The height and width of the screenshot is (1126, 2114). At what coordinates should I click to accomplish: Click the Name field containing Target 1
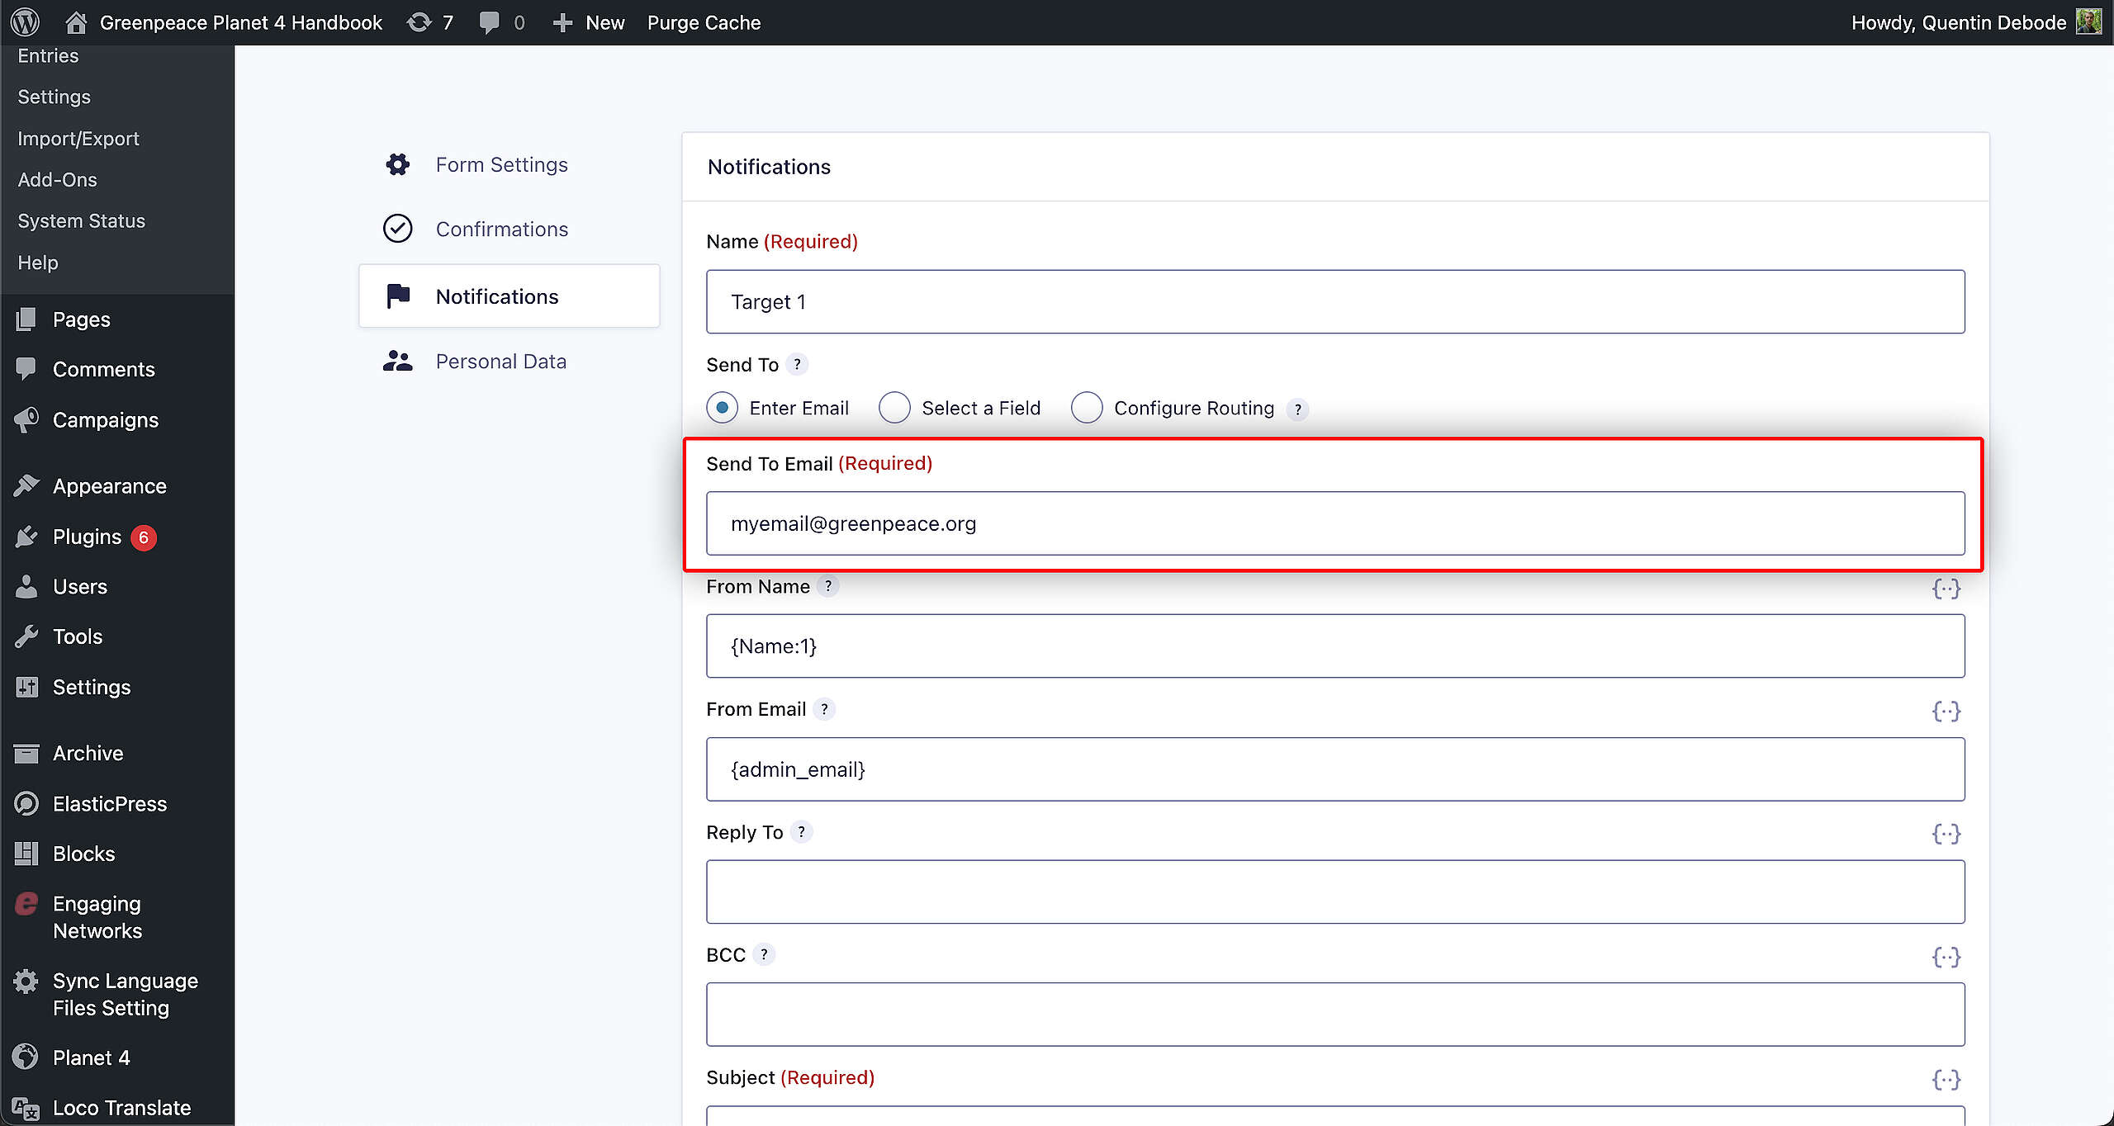1335,301
